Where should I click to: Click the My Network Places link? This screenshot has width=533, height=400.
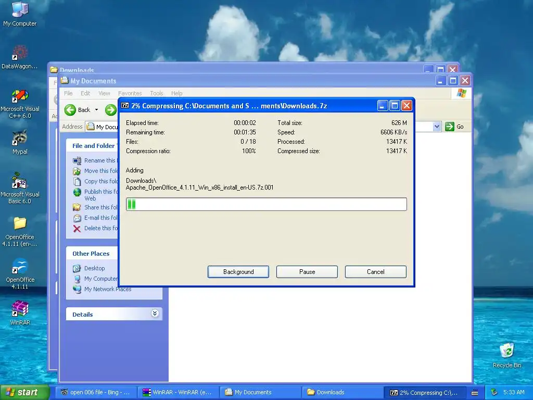(108, 289)
